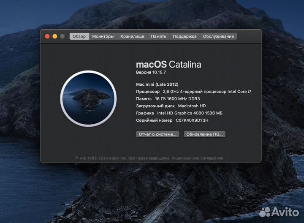Click the Intel HD Graphics 4000 text
Screen dimensions: 304x223
point(190,113)
